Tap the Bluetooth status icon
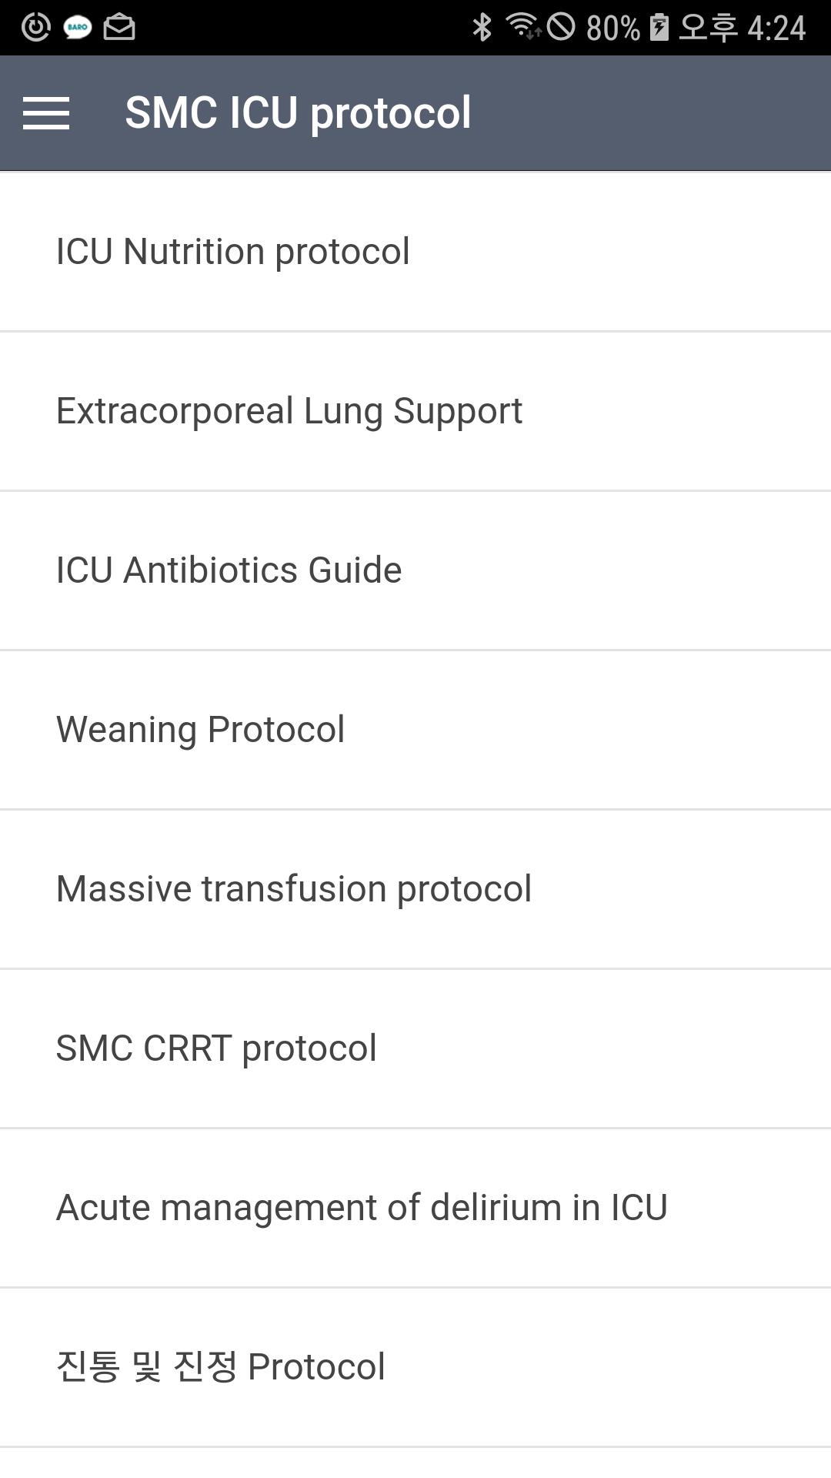Viewport: 831px width, 1478px height. tap(482, 27)
